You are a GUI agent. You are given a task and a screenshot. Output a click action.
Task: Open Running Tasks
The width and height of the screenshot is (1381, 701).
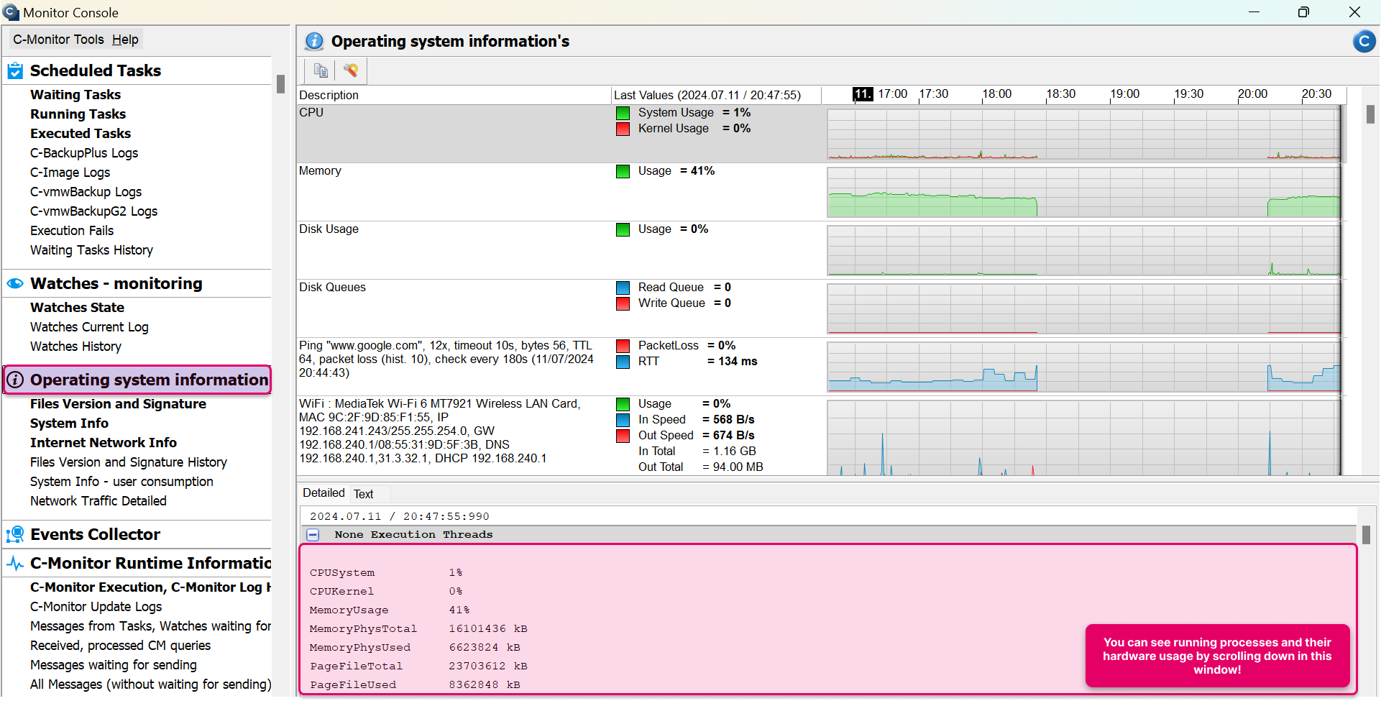pyautogui.click(x=78, y=114)
